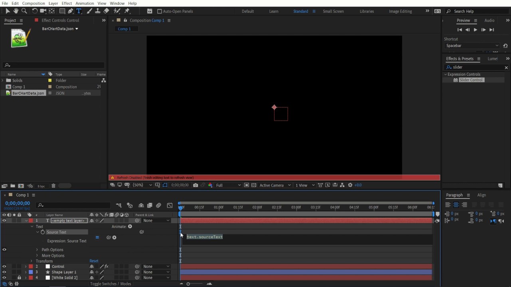Image resolution: width=511 pixels, height=287 pixels.
Task: Toggle Auto-Open Panels checkbox
Action: click(x=160, y=11)
